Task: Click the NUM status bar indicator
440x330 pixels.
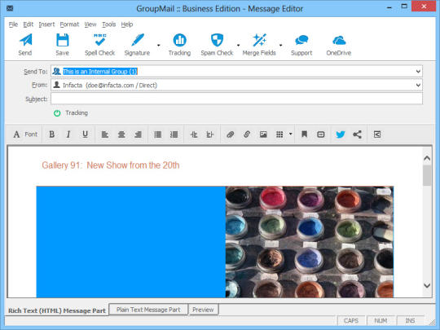Action: (x=381, y=321)
